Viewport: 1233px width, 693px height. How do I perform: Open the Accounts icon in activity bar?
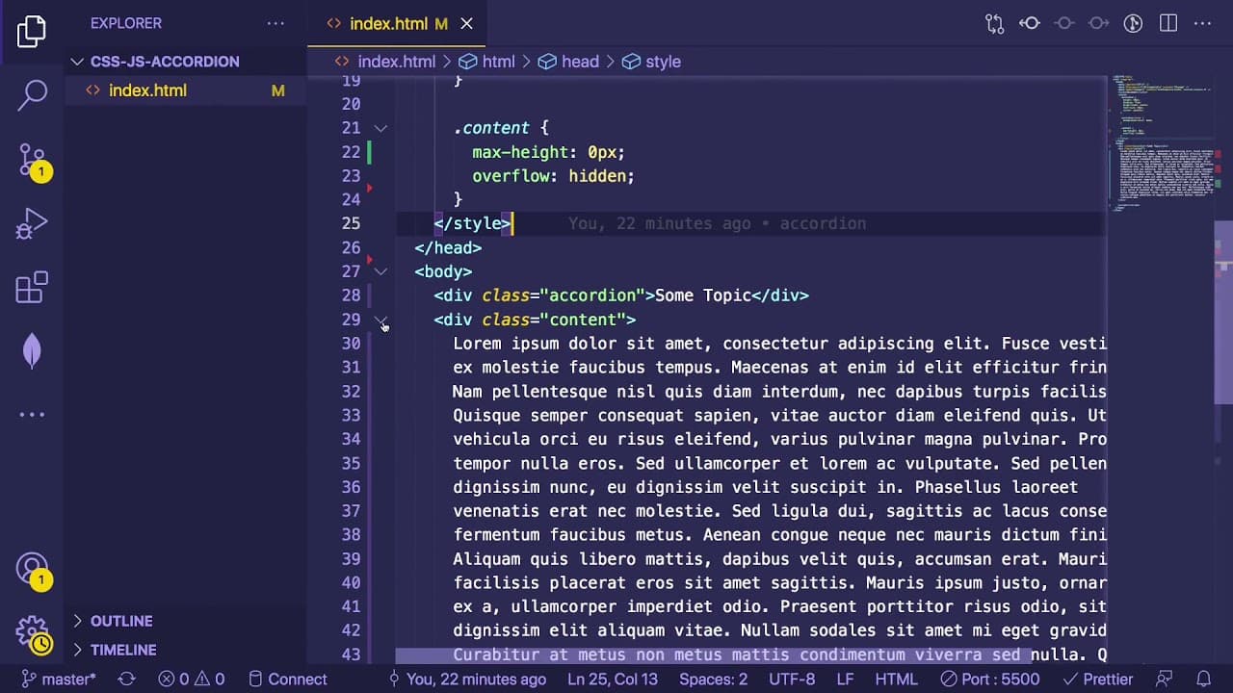click(32, 570)
